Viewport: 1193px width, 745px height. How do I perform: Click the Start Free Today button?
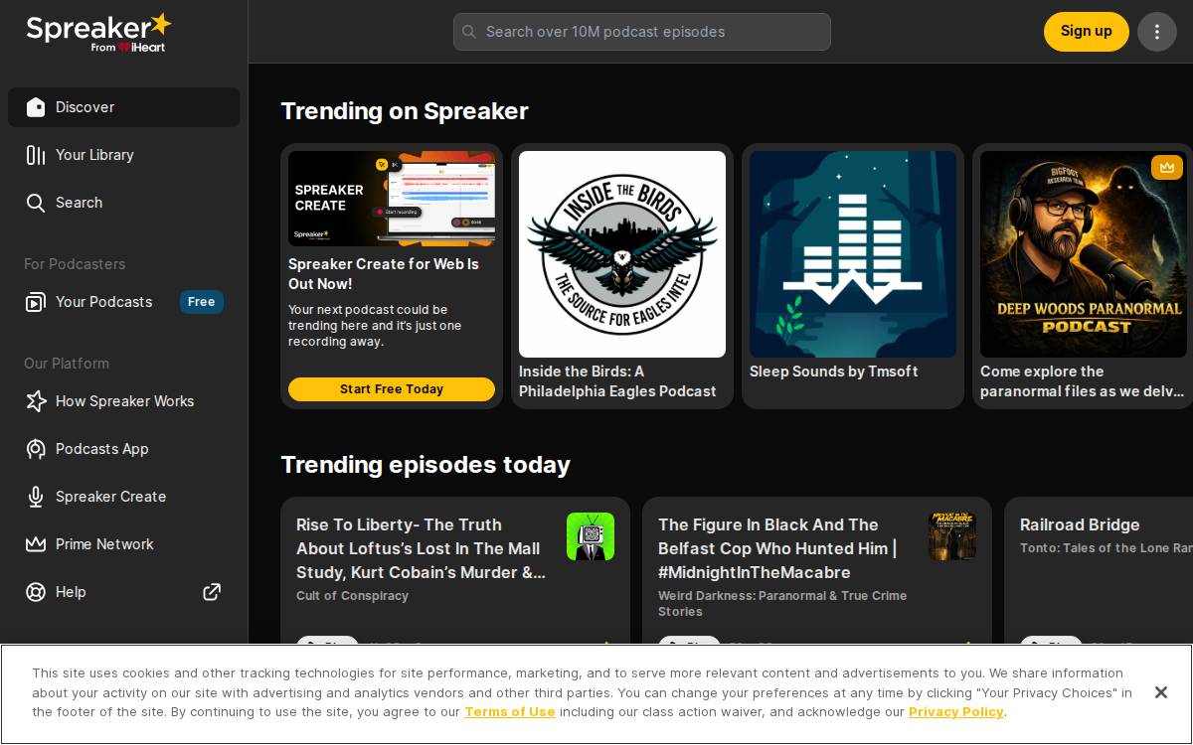click(392, 389)
